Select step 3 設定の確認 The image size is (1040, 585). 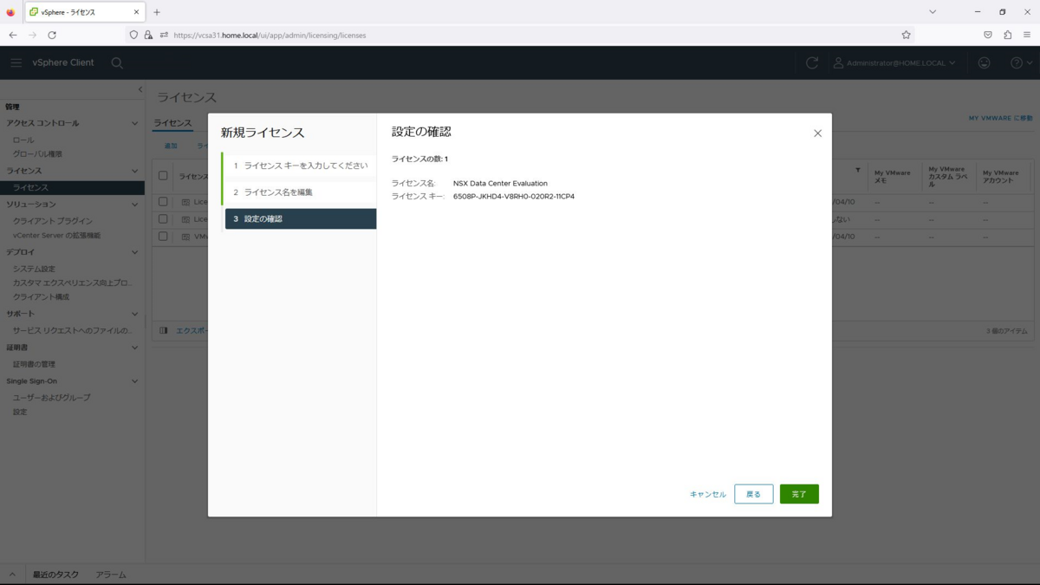coord(300,219)
